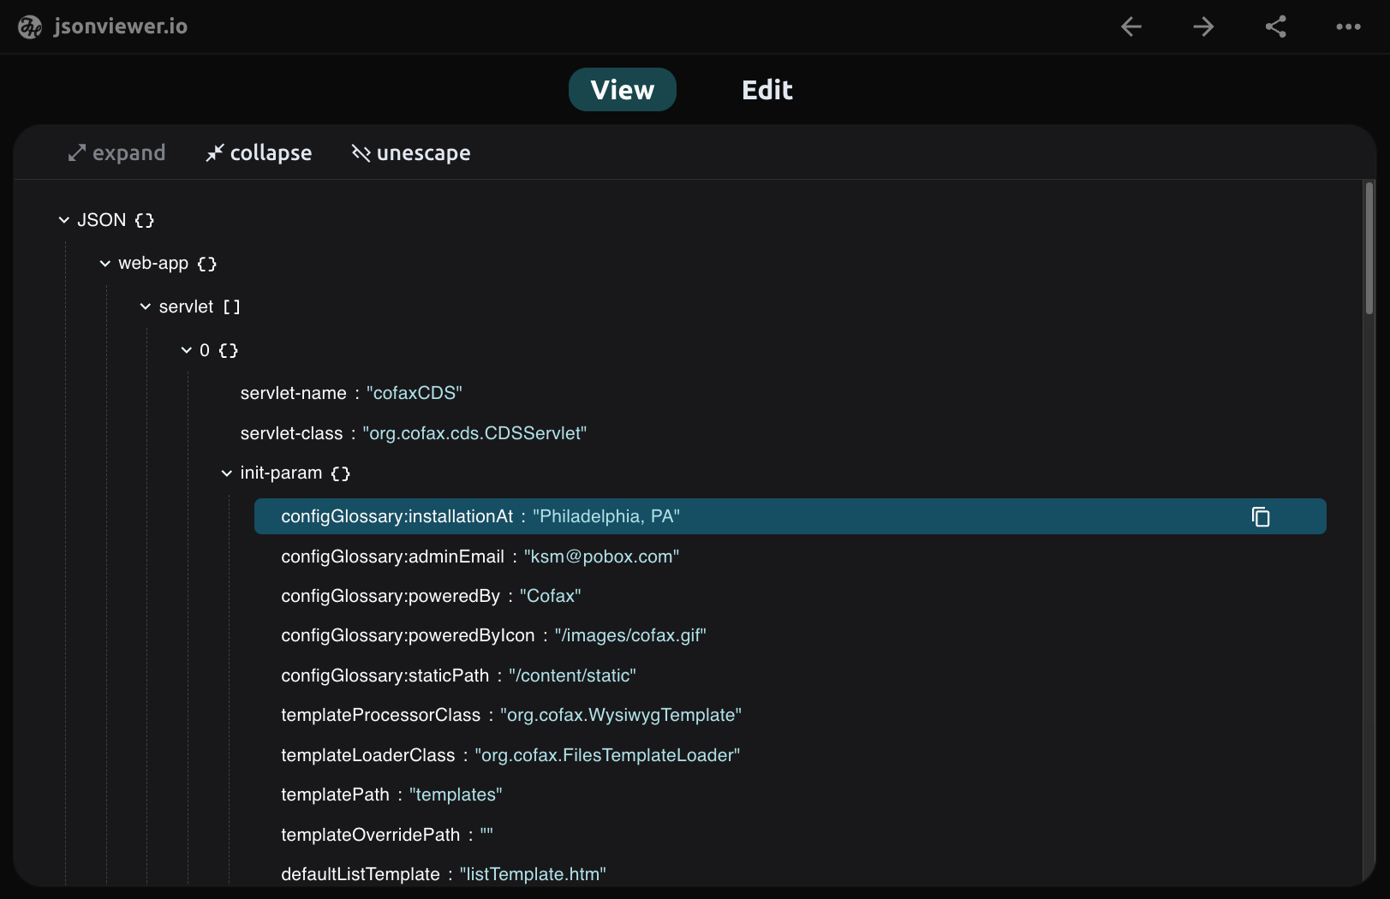
Task: Click the collapse button label
Action: click(x=271, y=152)
